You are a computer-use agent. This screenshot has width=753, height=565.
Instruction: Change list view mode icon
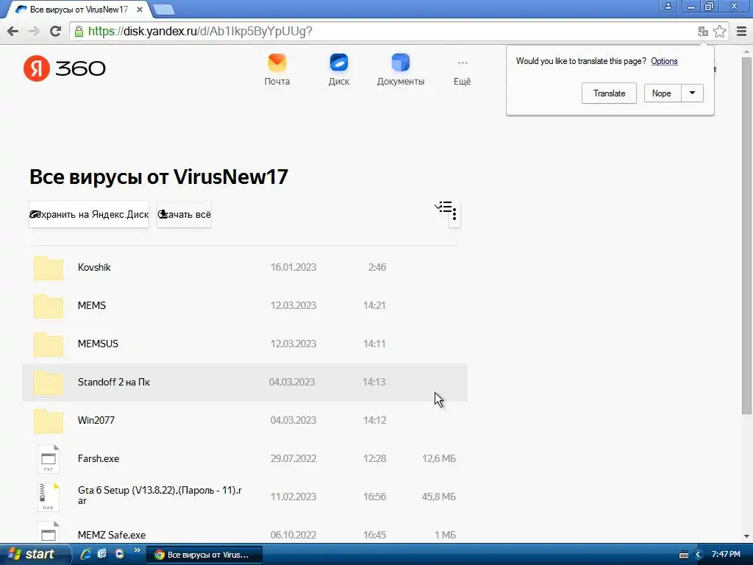pos(443,207)
